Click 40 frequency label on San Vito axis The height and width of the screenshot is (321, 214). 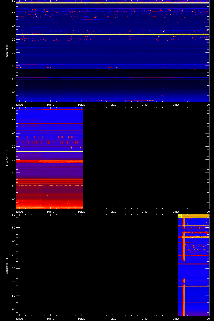[13, 92]
